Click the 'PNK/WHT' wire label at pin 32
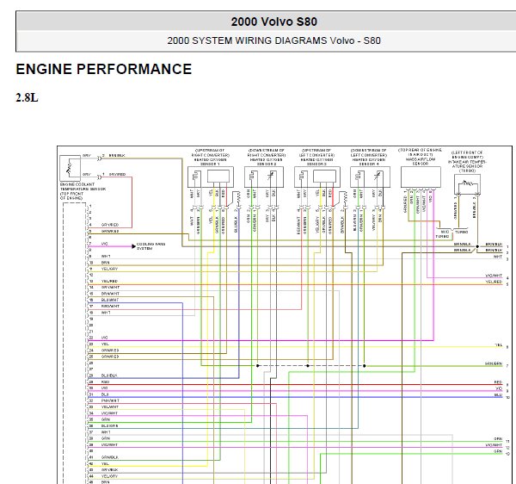The image size is (516, 484). (110, 400)
